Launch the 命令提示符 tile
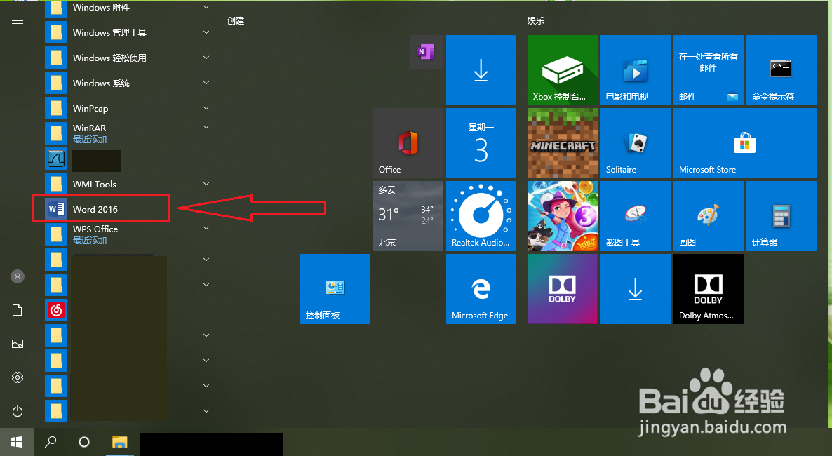The height and width of the screenshot is (456, 832). 781,70
